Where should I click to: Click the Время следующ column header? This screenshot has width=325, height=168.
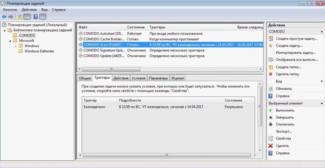pos(249,27)
